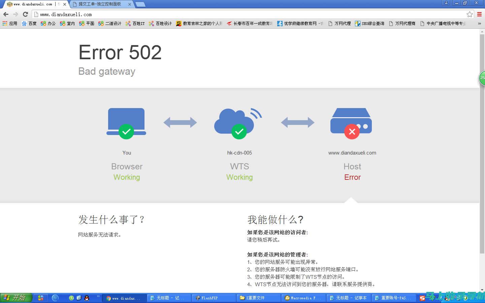Open the SEO综合查询 bookmark
485x303 pixels.
tap(369, 24)
